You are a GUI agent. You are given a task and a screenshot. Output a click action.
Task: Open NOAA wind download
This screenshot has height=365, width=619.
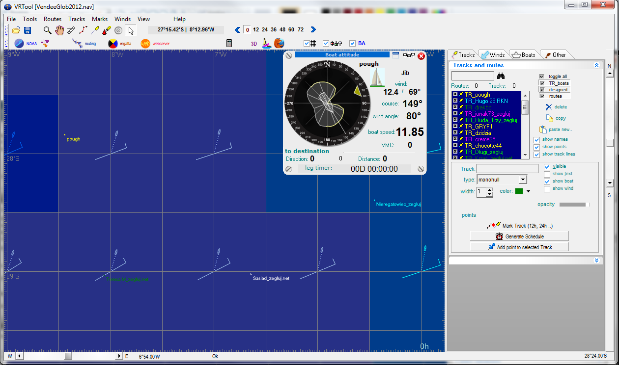(x=26, y=43)
